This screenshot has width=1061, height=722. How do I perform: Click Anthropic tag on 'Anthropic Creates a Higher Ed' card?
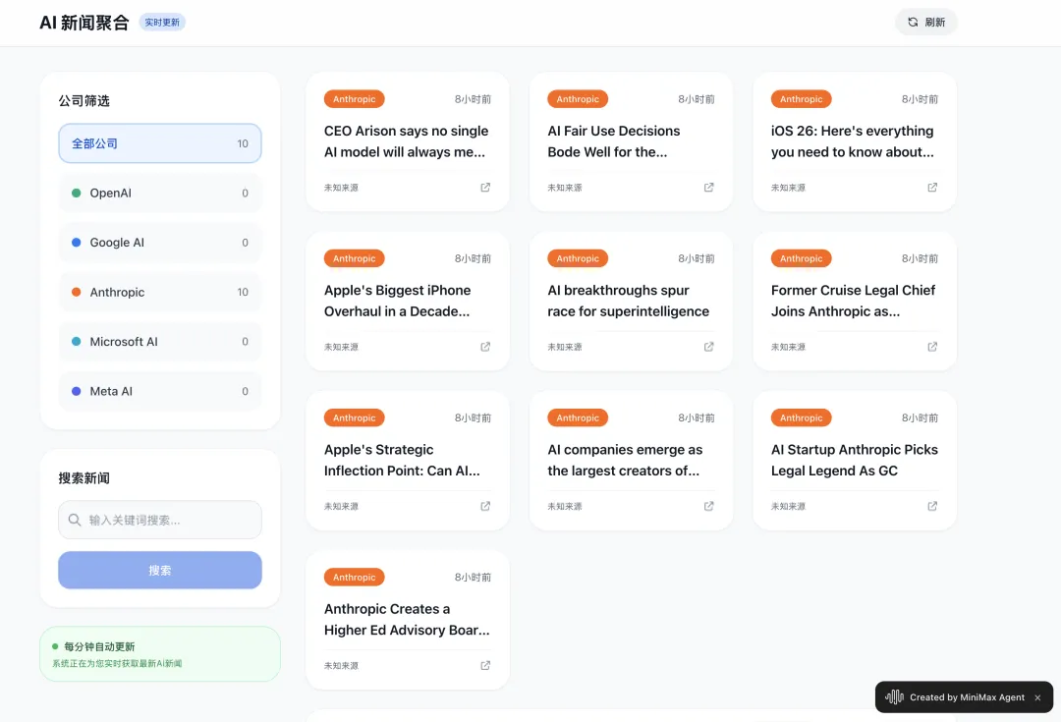(x=354, y=578)
